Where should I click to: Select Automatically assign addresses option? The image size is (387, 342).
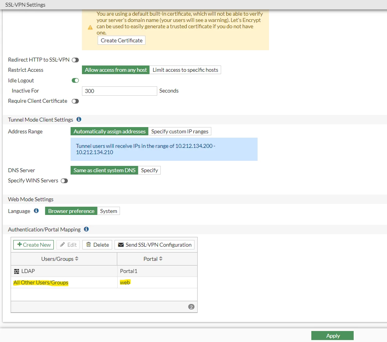[x=109, y=131]
